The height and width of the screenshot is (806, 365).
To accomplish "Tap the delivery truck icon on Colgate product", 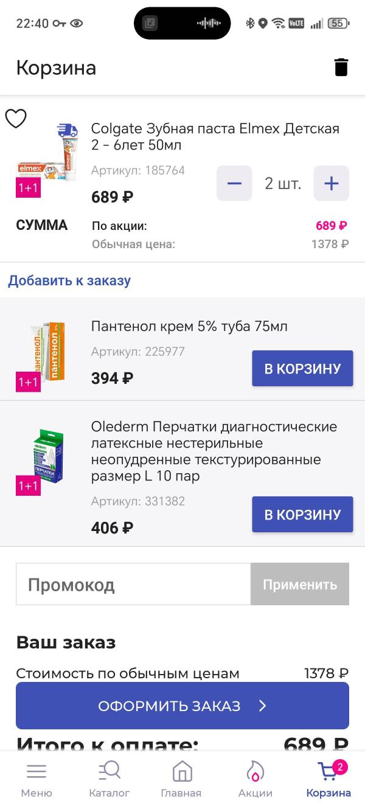I will click(67, 130).
